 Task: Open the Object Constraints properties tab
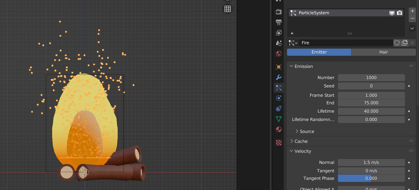[279, 109]
